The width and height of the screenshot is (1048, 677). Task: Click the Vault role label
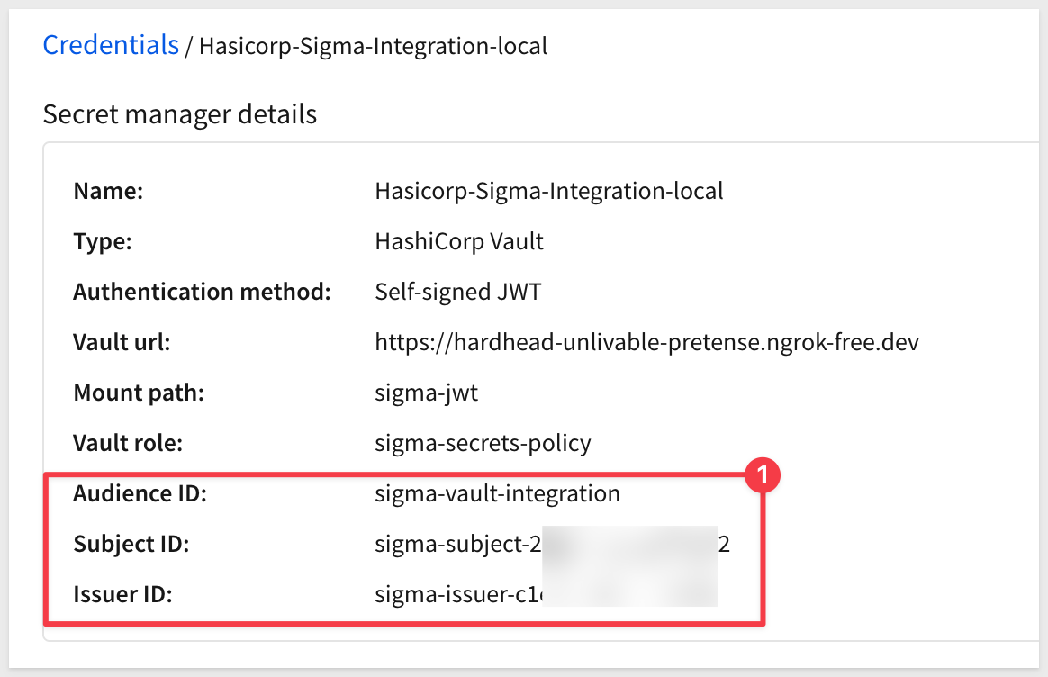(x=128, y=443)
